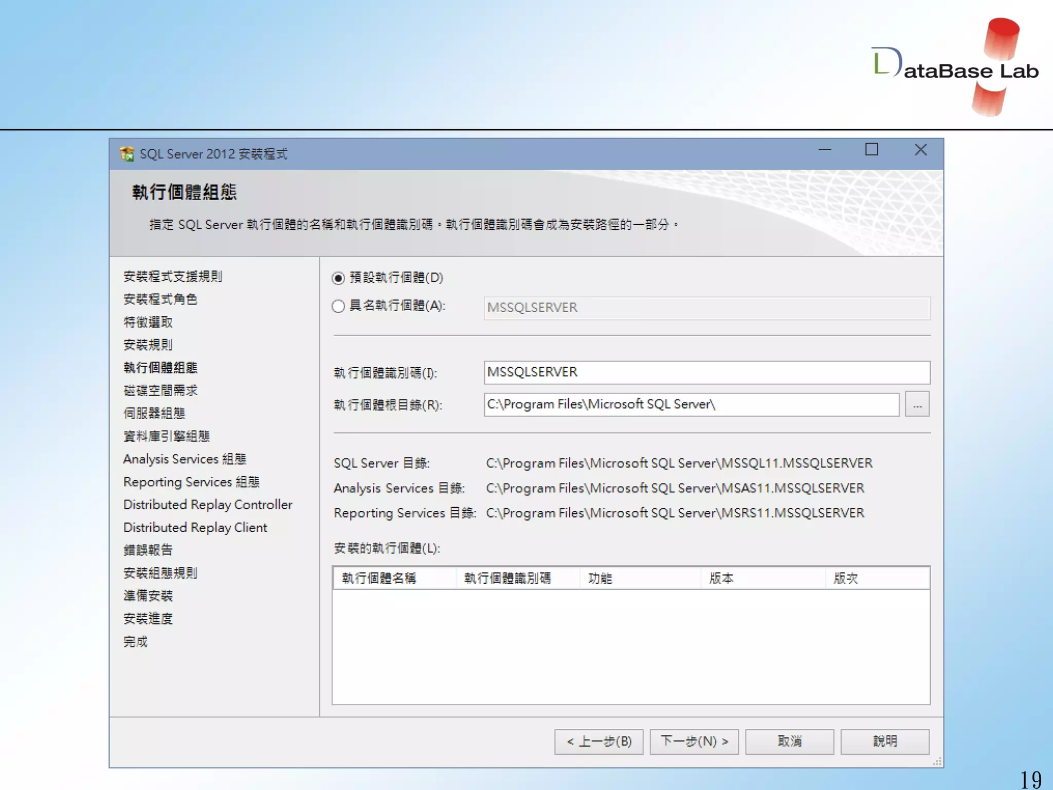Image resolution: width=1053 pixels, height=790 pixels.
Task: Select 安裝組態規則 step in sidebar
Action: click(x=160, y=573)
